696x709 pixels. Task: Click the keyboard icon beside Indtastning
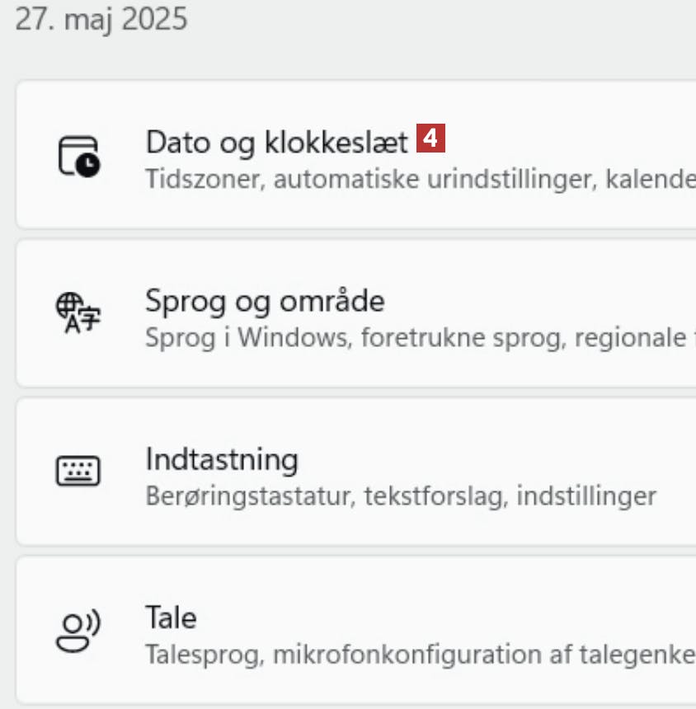78,472
